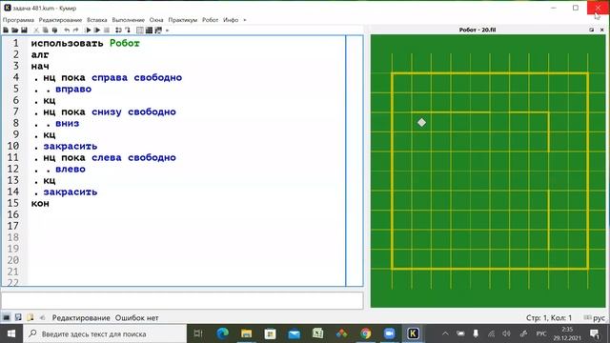Screen dimensions: 610x343
Task: Cut selection with the scissors icon
Action: pos(36,30)
